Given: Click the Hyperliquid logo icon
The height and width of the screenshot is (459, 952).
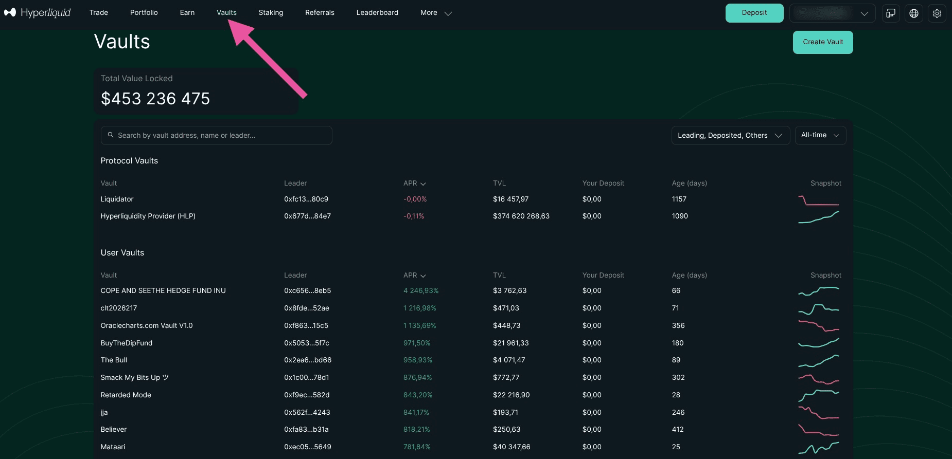Looking at the screenshot, I should coord(10,12).
